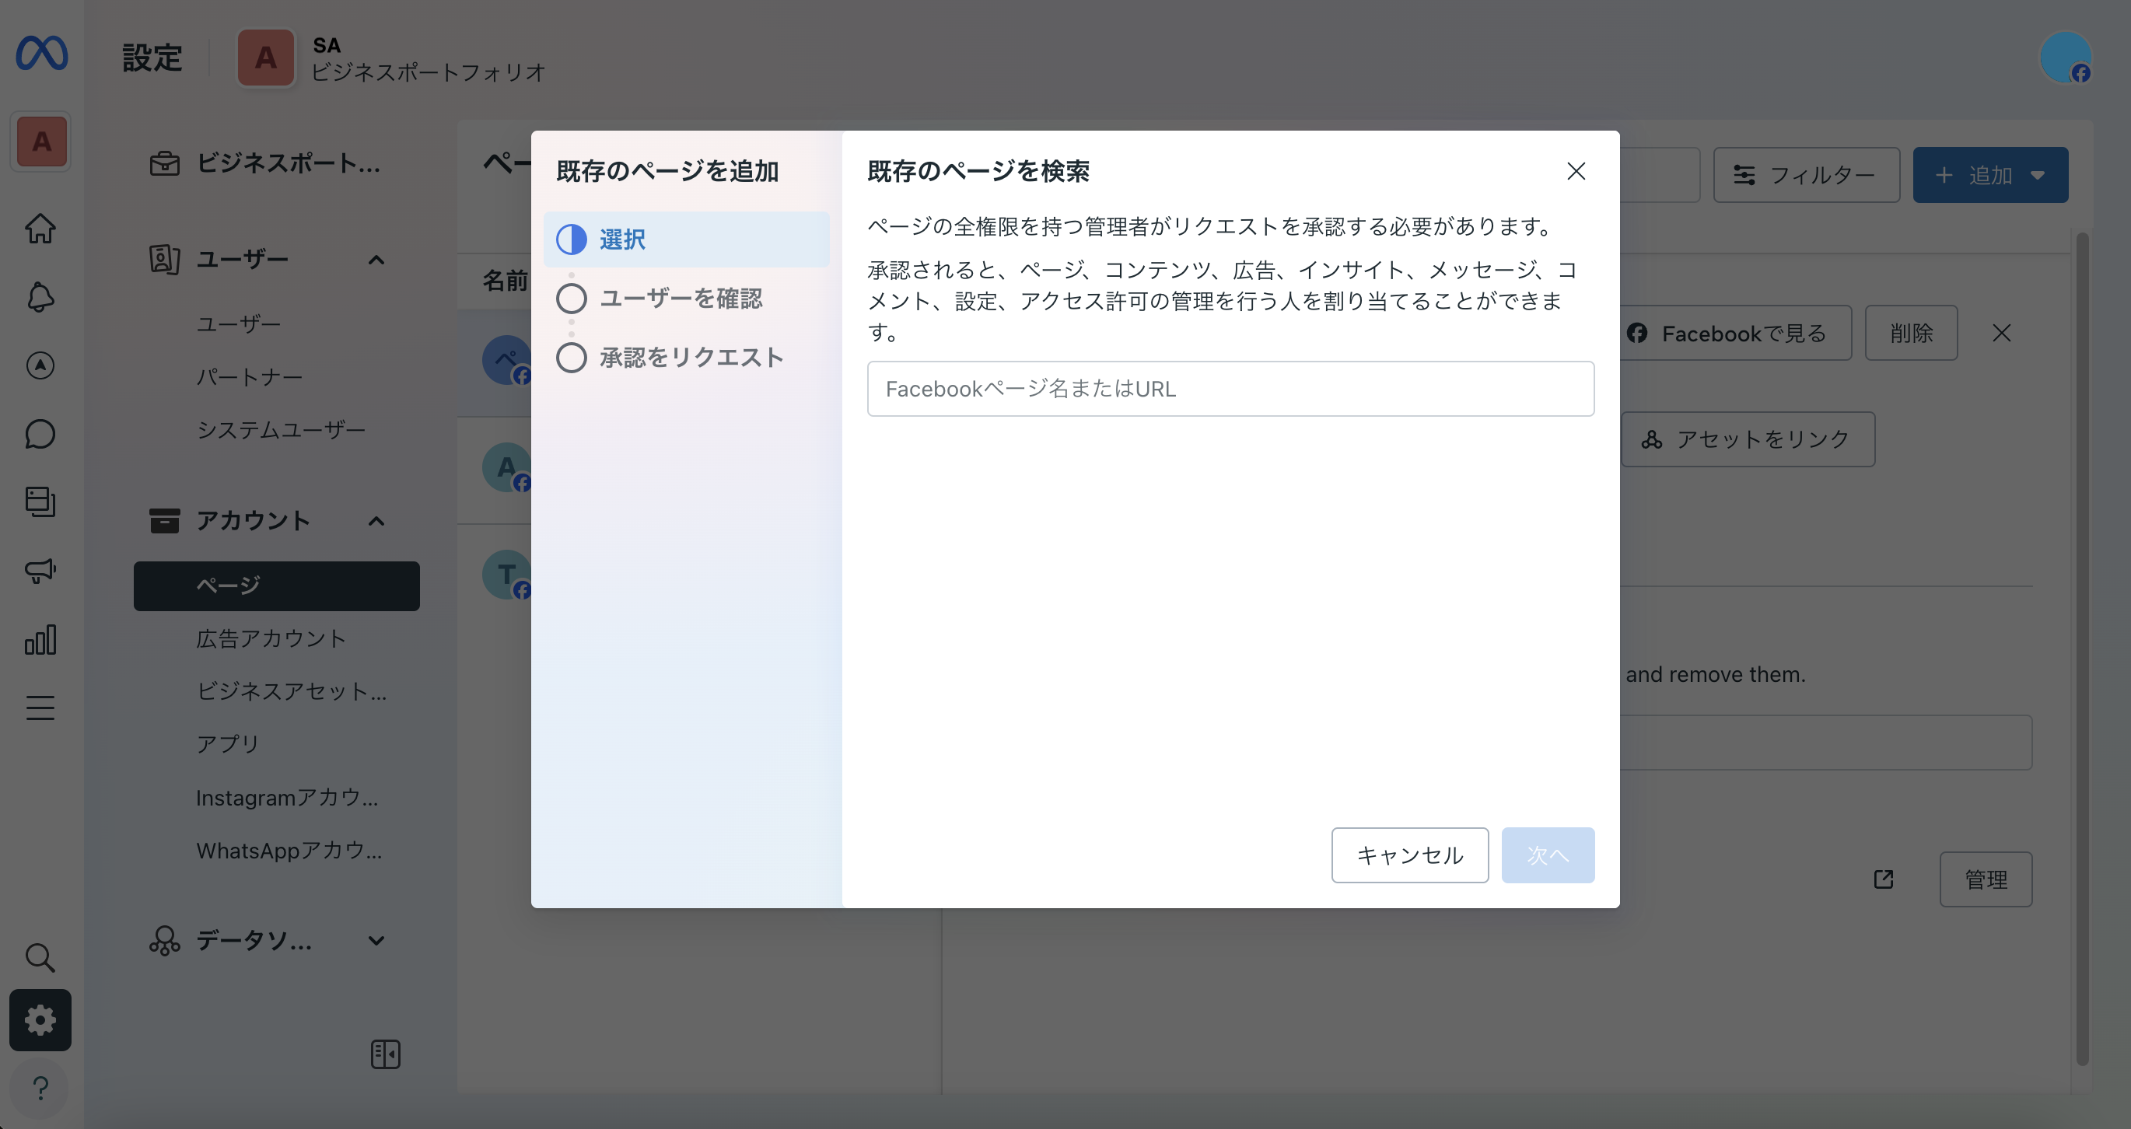2131x1129 pixels.
Task: Open 広告アカウント in the sidebar menu
Action: coord(271,638)
